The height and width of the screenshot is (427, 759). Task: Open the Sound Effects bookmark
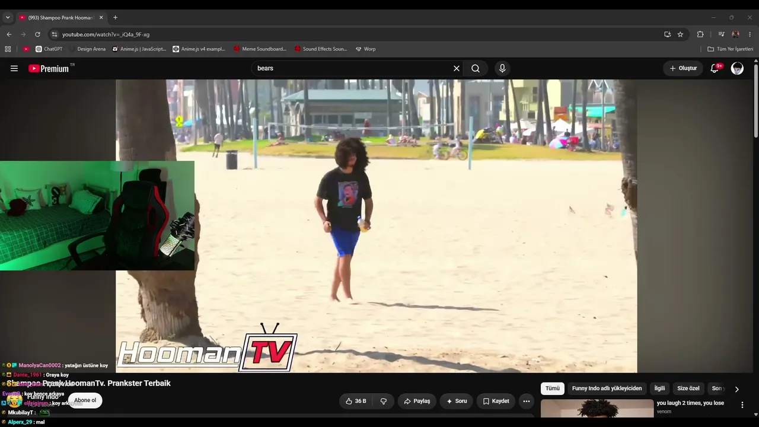click(x=321, y=49)
